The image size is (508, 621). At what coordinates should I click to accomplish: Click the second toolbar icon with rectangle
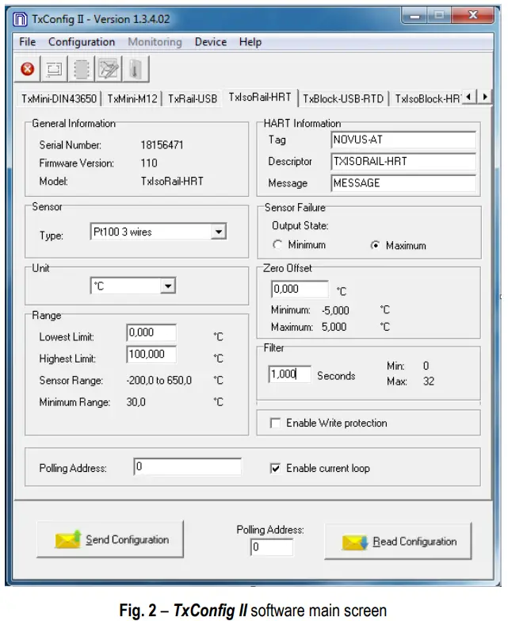(54, 69)
